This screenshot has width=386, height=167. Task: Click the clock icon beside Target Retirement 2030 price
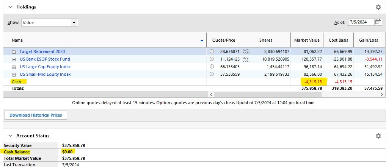[x=212, y=52]
